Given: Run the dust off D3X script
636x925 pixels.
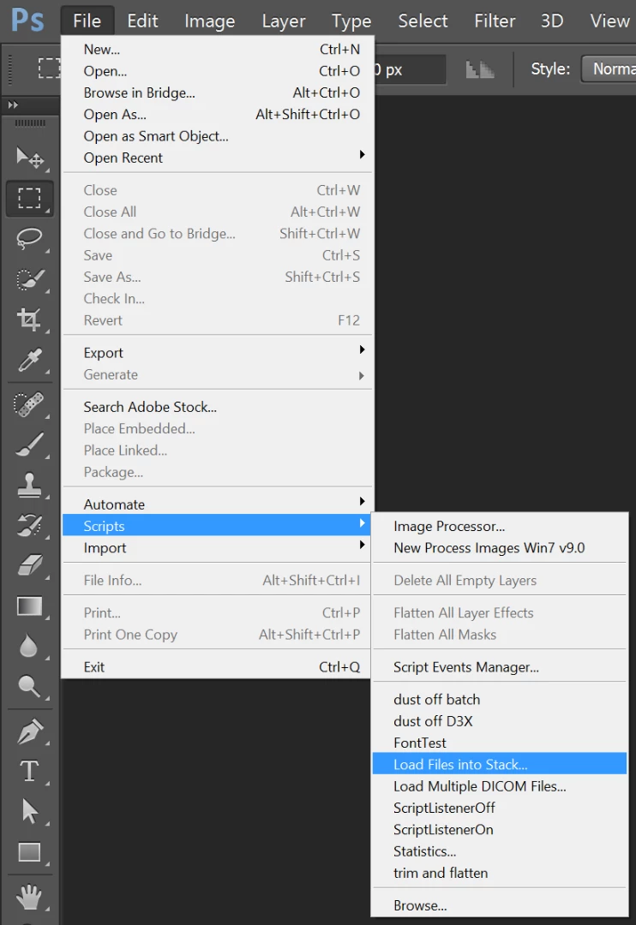Looking at the screenshot, I should 500,721.
